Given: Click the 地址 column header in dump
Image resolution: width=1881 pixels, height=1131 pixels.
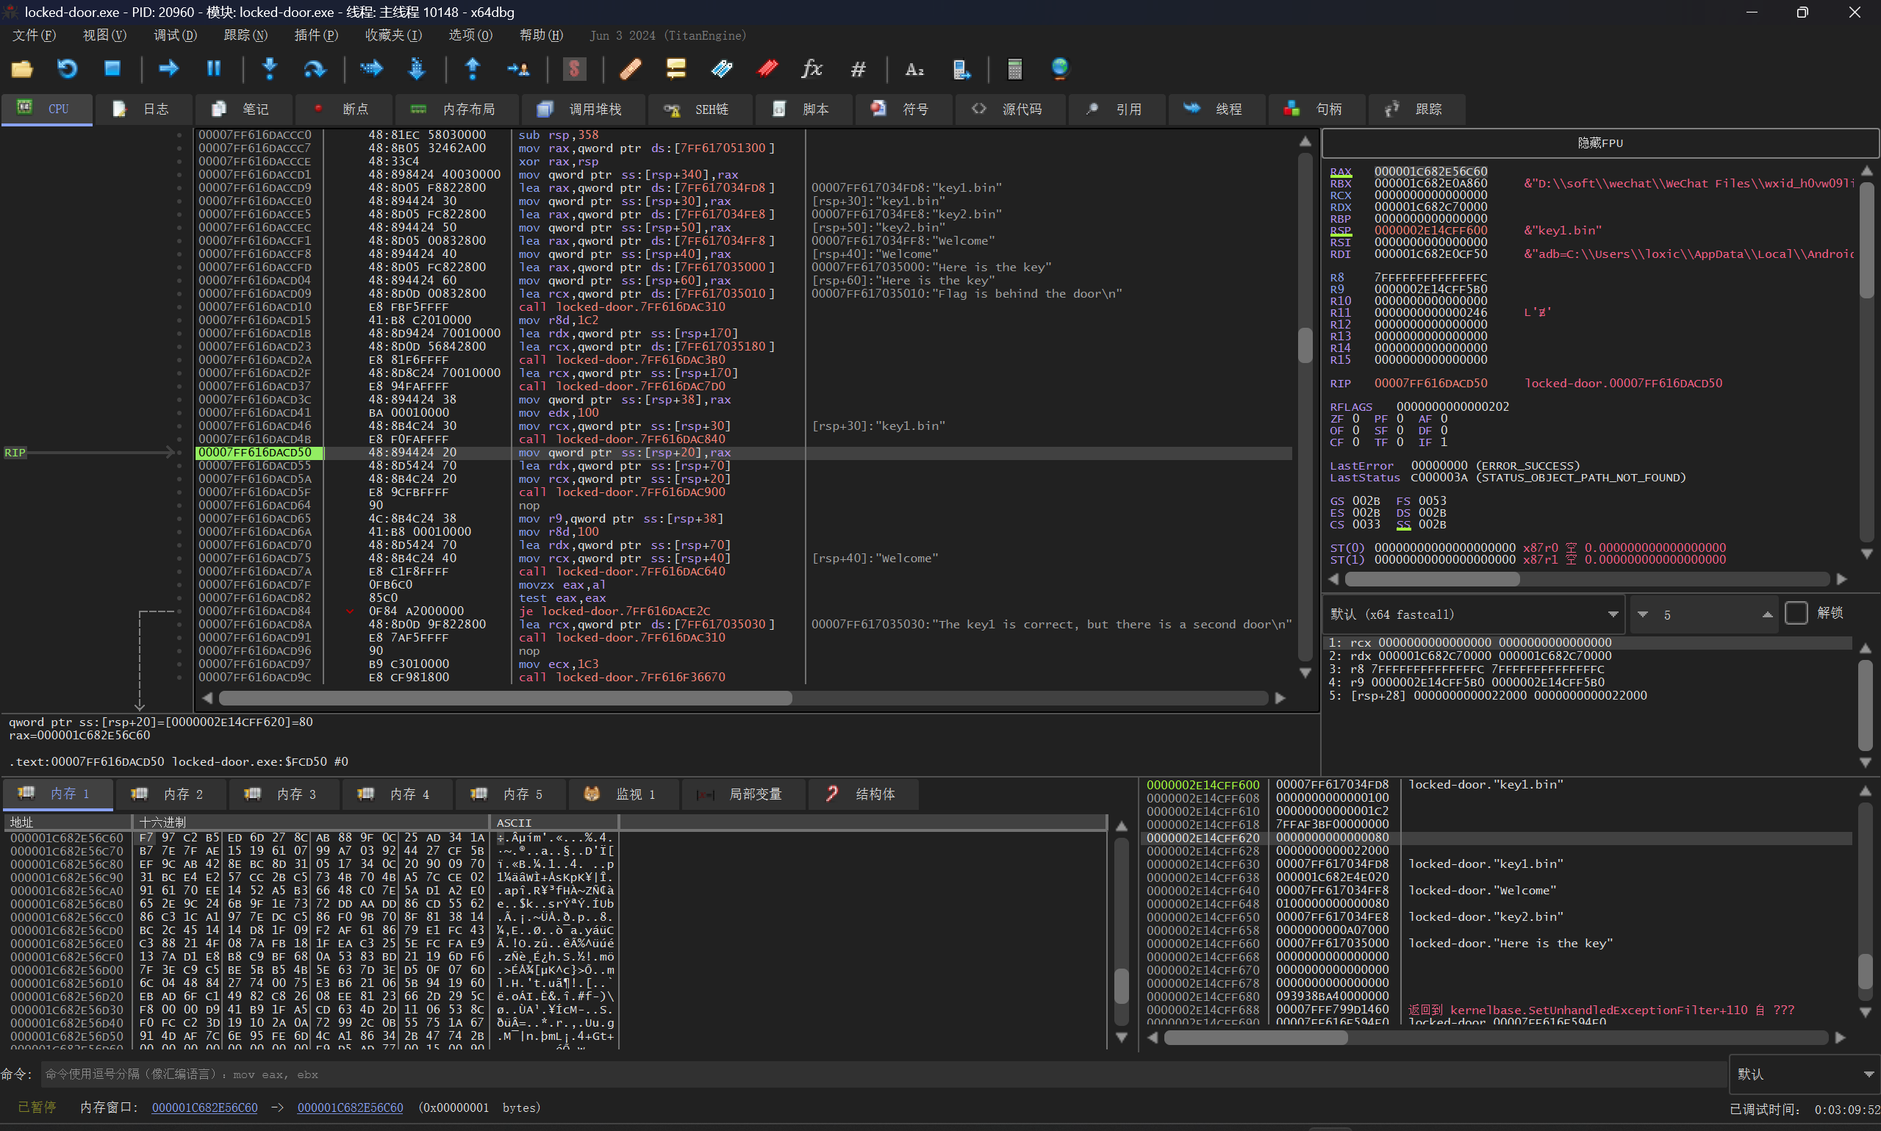Looking at the screenshot, I should (68, 822).
